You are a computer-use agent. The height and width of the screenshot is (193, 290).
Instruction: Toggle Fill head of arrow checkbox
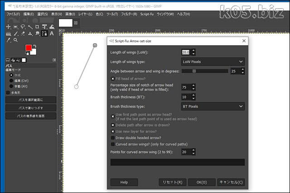(113, 79)
